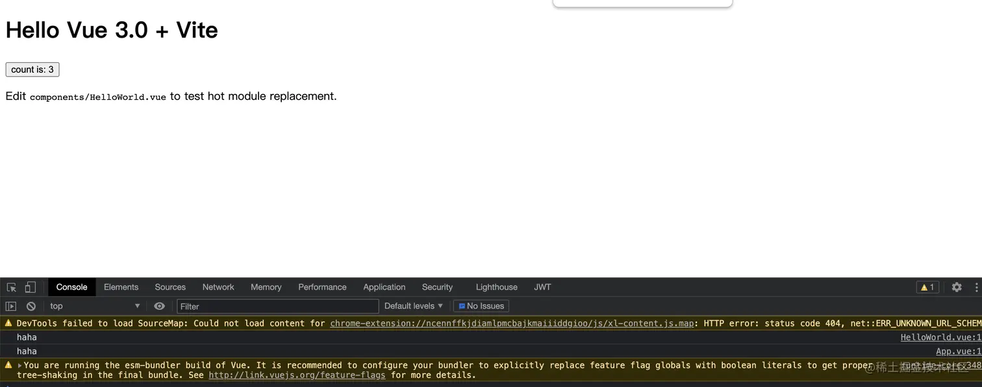Image resolution: width=982 pixels, height=387 pixels.
Task: Open the xl-content.js.map extension link
Action: (x=512, y=323)
